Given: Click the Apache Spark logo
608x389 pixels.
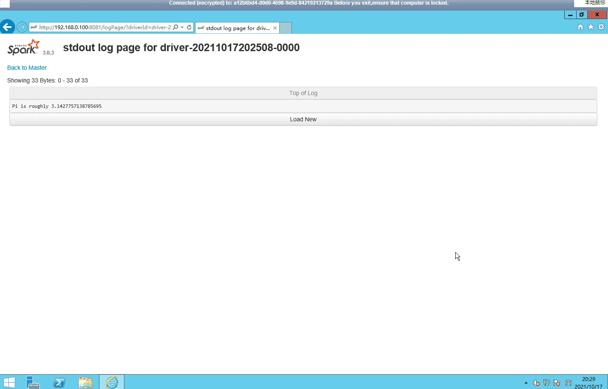Looking at the screenshot, I should [x=24, y=47].
